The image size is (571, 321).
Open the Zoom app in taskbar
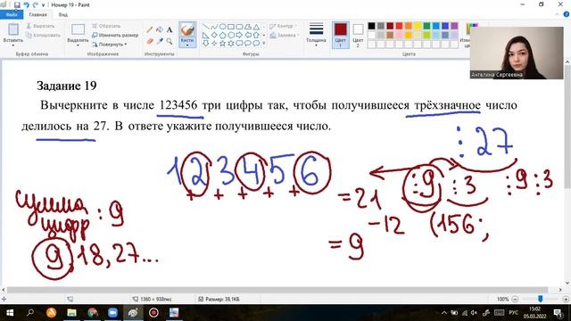[x=112, y=313]
